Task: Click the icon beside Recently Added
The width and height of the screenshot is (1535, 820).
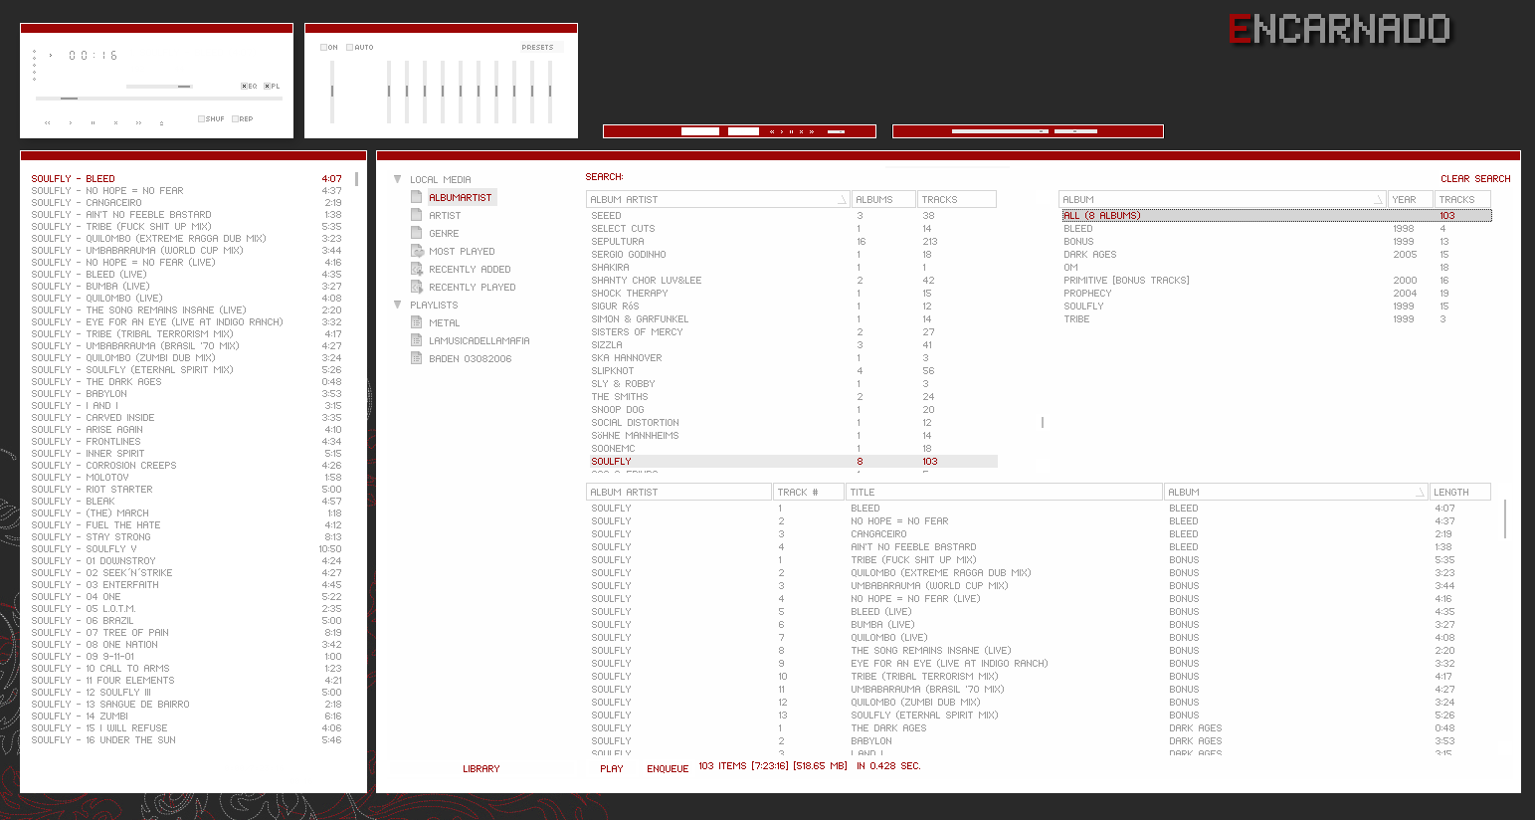Action: [418, 269]
